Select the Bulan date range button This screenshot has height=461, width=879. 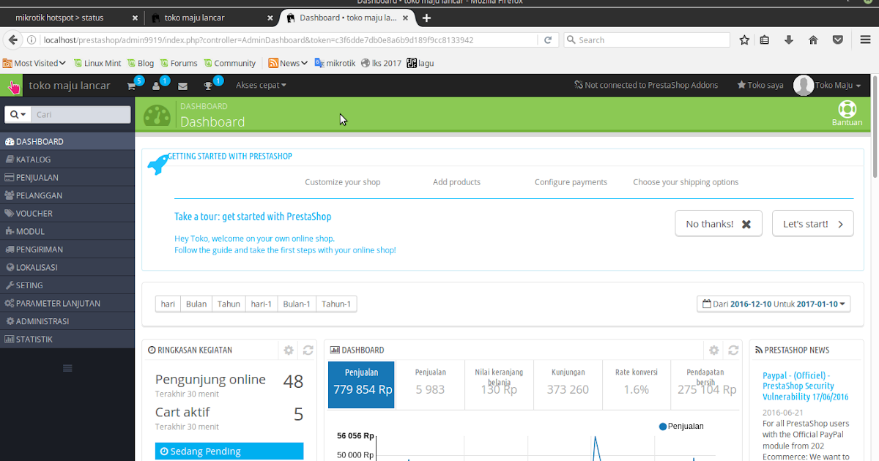tap(196, 304)
